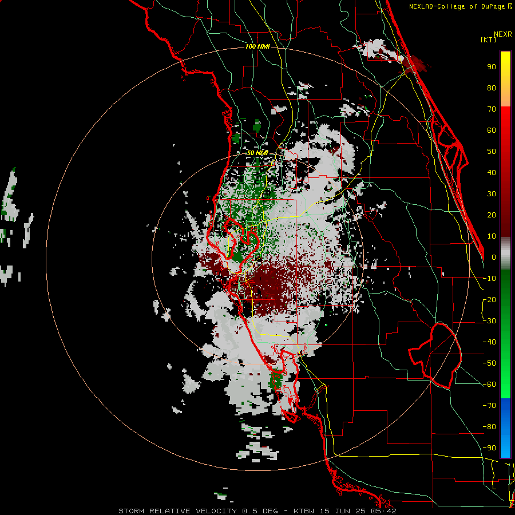This screenshot has height=515, width=515.
Task: Click the 100 NMI range ring label
Action: click(258, 46)
